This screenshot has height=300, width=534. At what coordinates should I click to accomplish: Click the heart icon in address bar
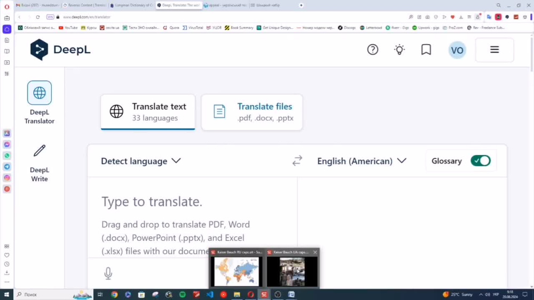pyautogui.click(x=453, y=17)
